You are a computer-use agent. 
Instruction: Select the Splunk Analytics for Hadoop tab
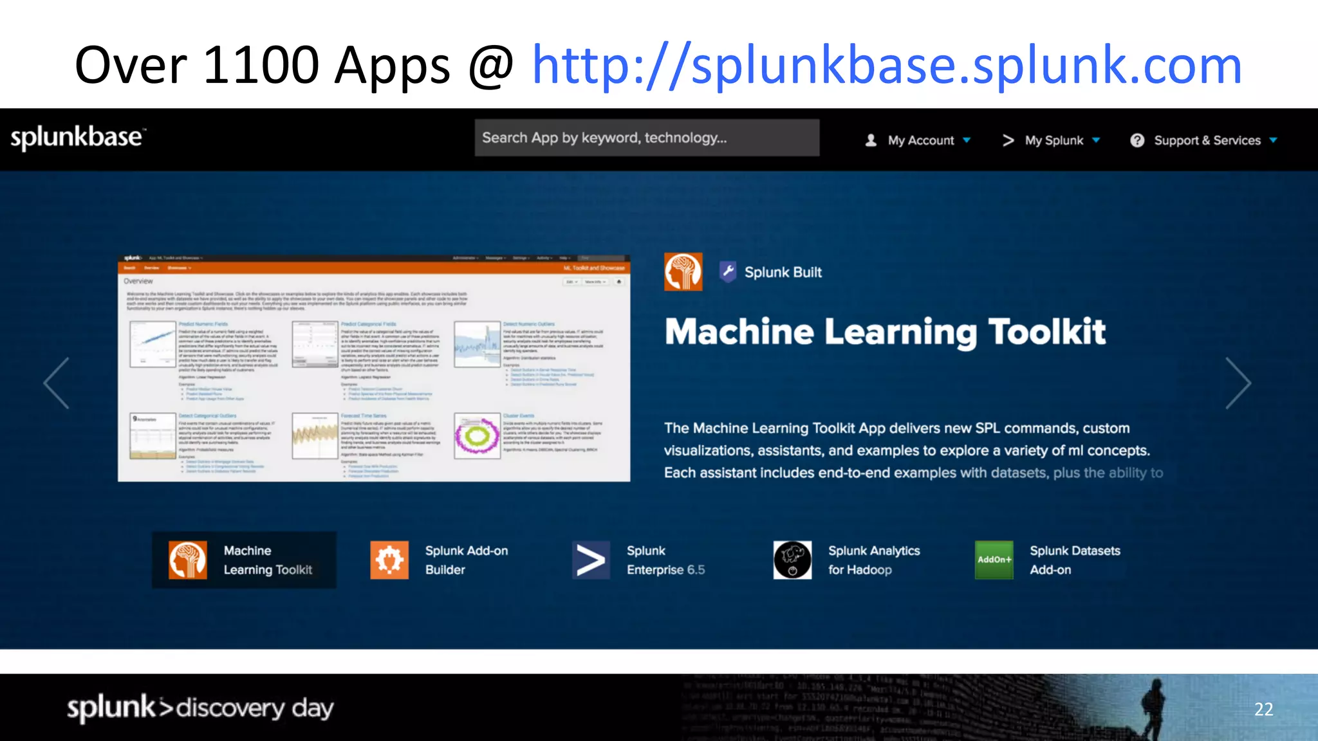[x=847, y=560]
